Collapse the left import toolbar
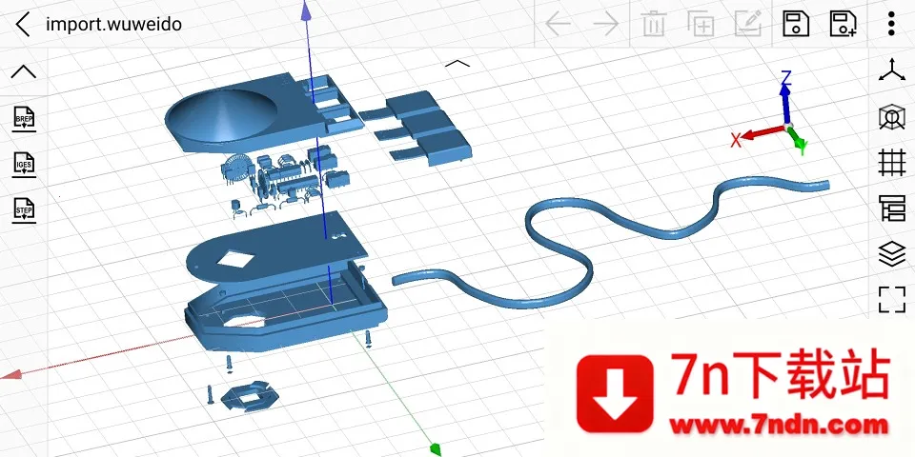The image size is (915, 457). click(24, 71)
